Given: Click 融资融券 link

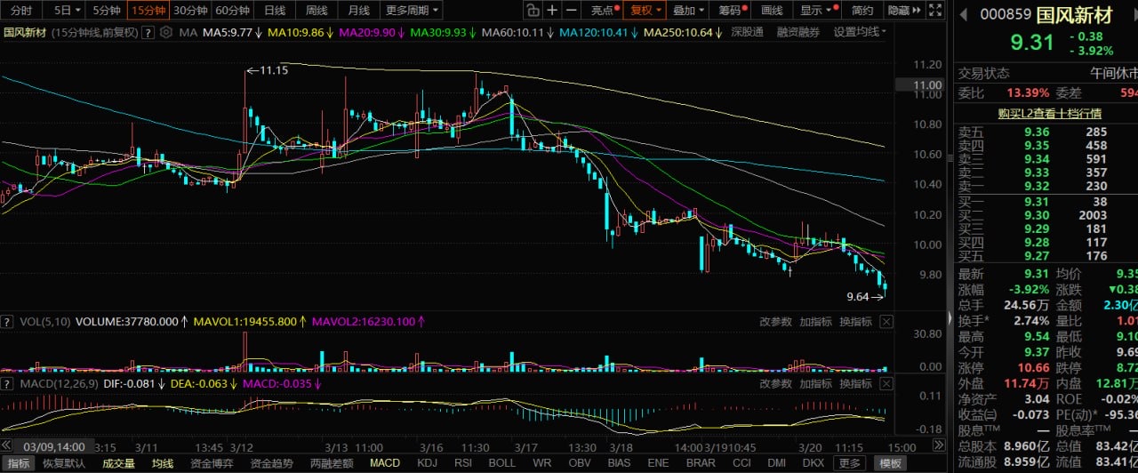Looking at the screenshot, I should point(798,32).
